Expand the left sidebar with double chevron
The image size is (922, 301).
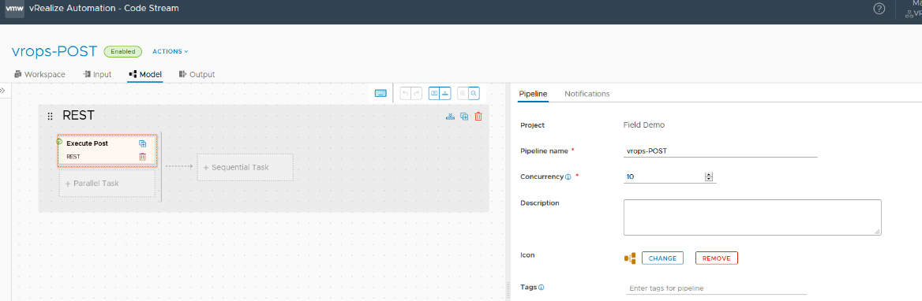pos(2,91)
